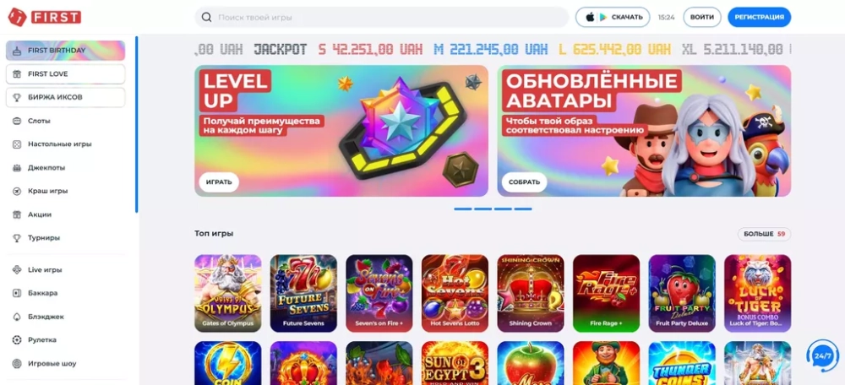845x385 pixels.
Task: Open the Gates of Olympus game thumbnail
Action: 228,294
